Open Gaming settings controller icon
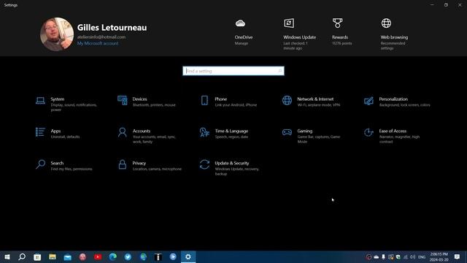This screenshot has height=263, width=467. (x=287, y=132)
